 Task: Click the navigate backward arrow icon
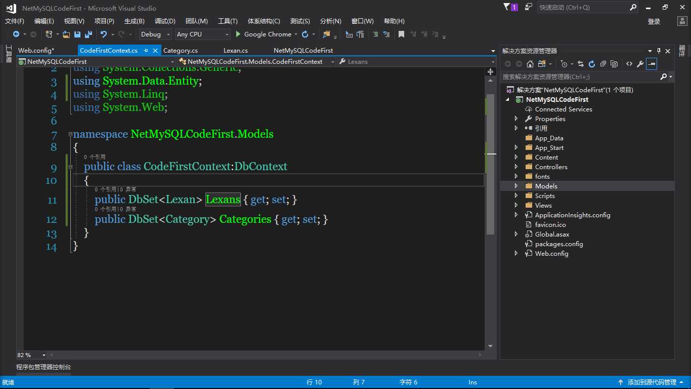tap(16, 34)
